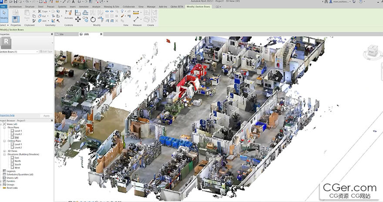Switch to the Site view tab
The image size is (383, 202).
coord(61,34)
